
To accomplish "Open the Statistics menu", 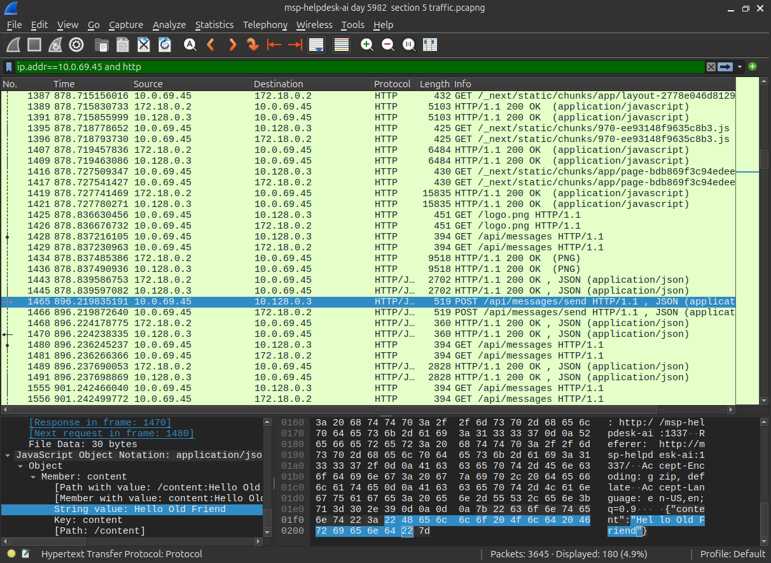I will coord(214,25).
